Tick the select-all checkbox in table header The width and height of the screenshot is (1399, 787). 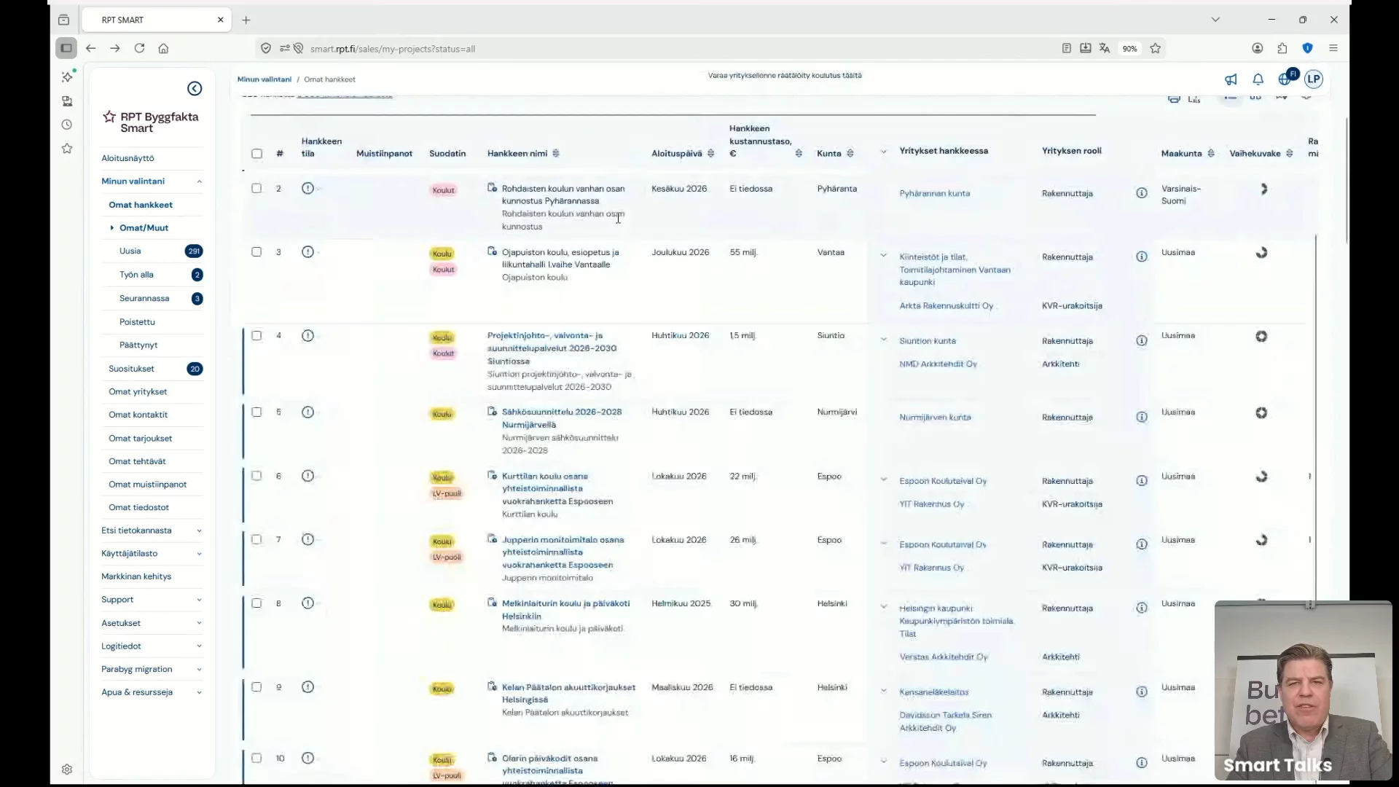click(x=256, y=154)
